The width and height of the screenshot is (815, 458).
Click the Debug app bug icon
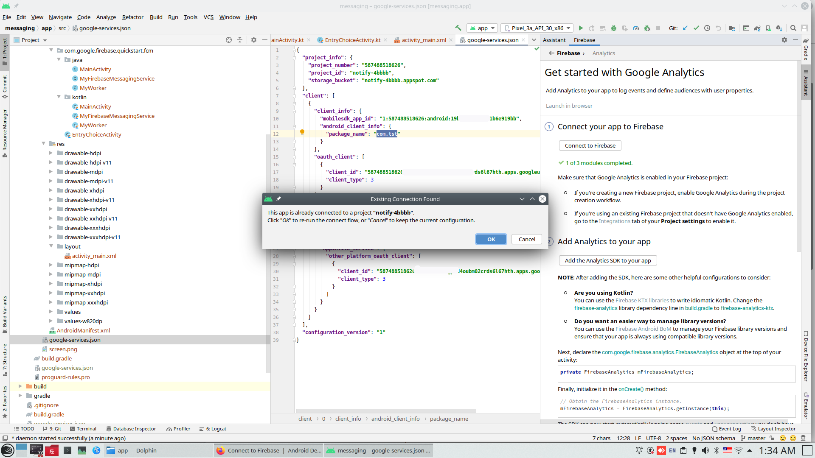[x=614, y=28]
